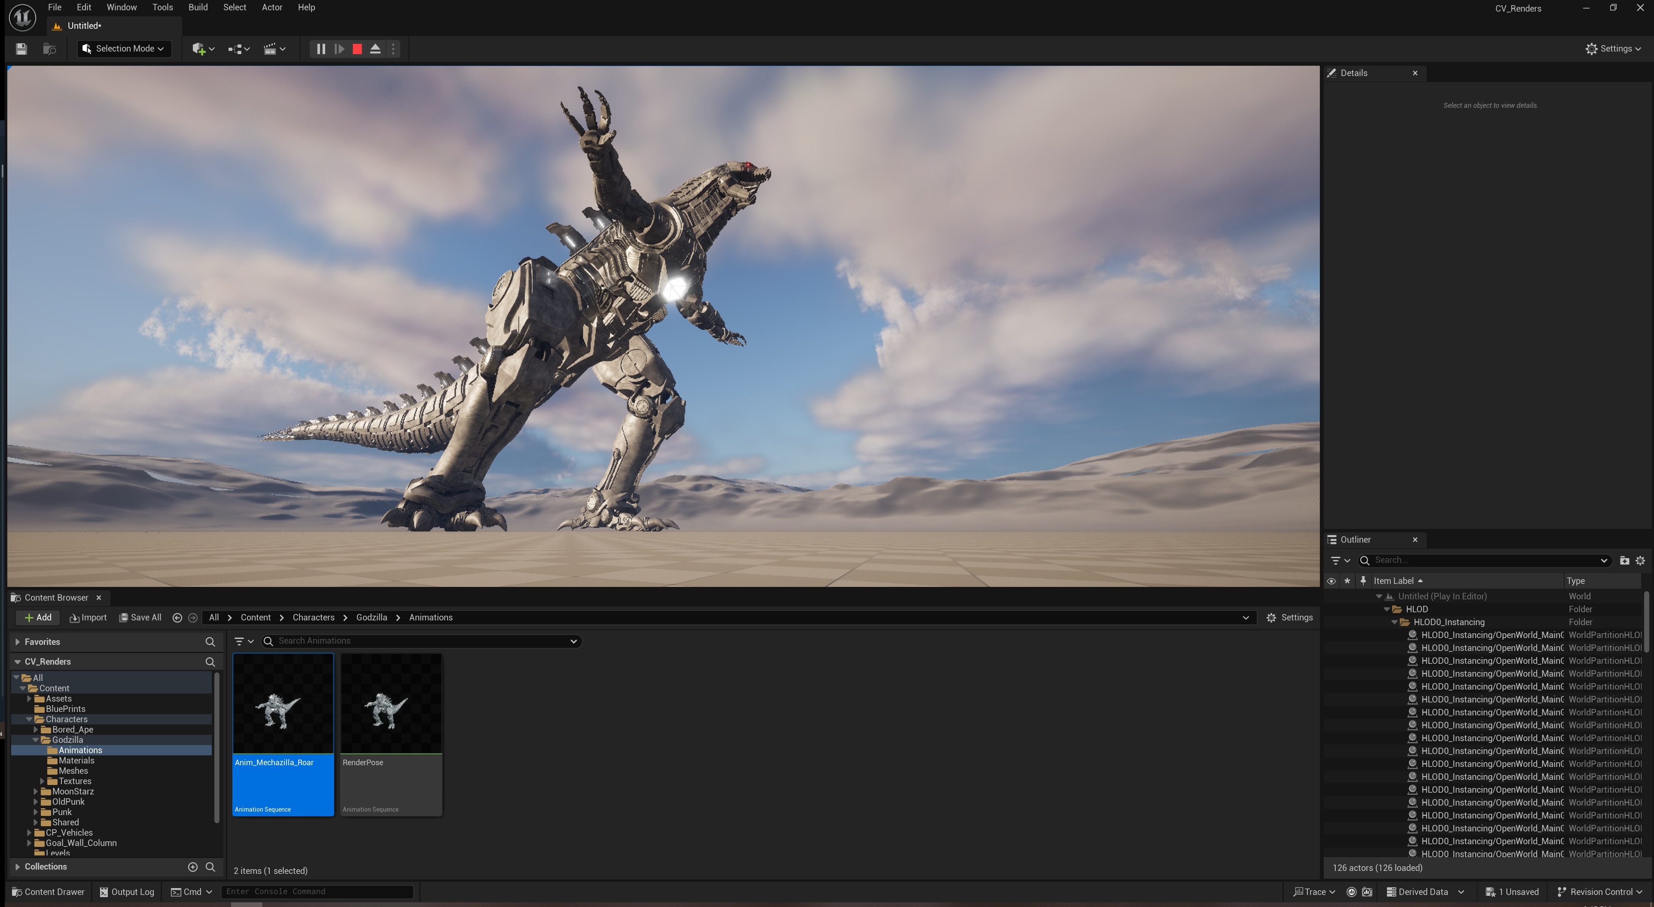The height and width of the screenshot is (907, 1654).
Task: Open the Actor menu
Action: (271, 7)
